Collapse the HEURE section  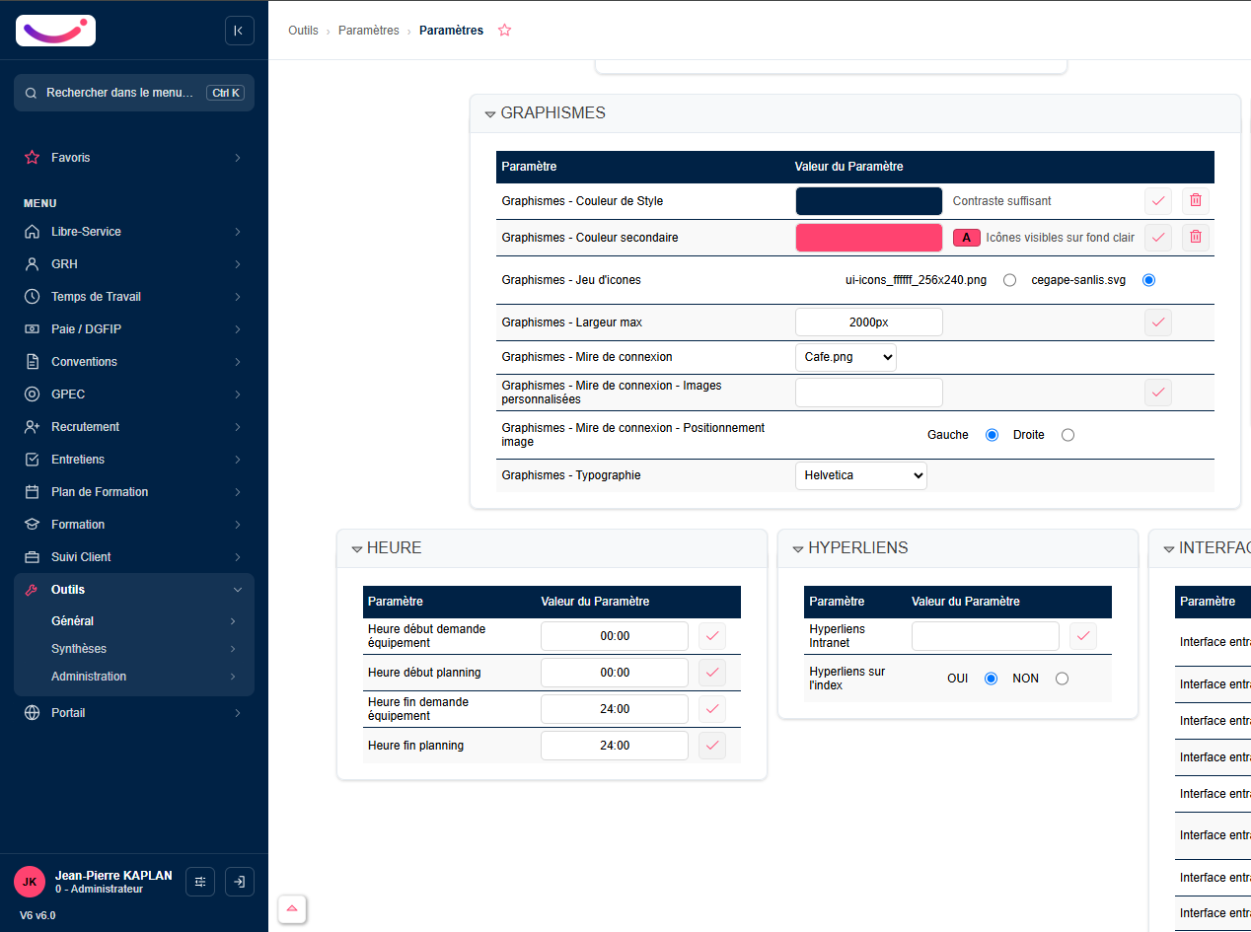tap(356, 549)
